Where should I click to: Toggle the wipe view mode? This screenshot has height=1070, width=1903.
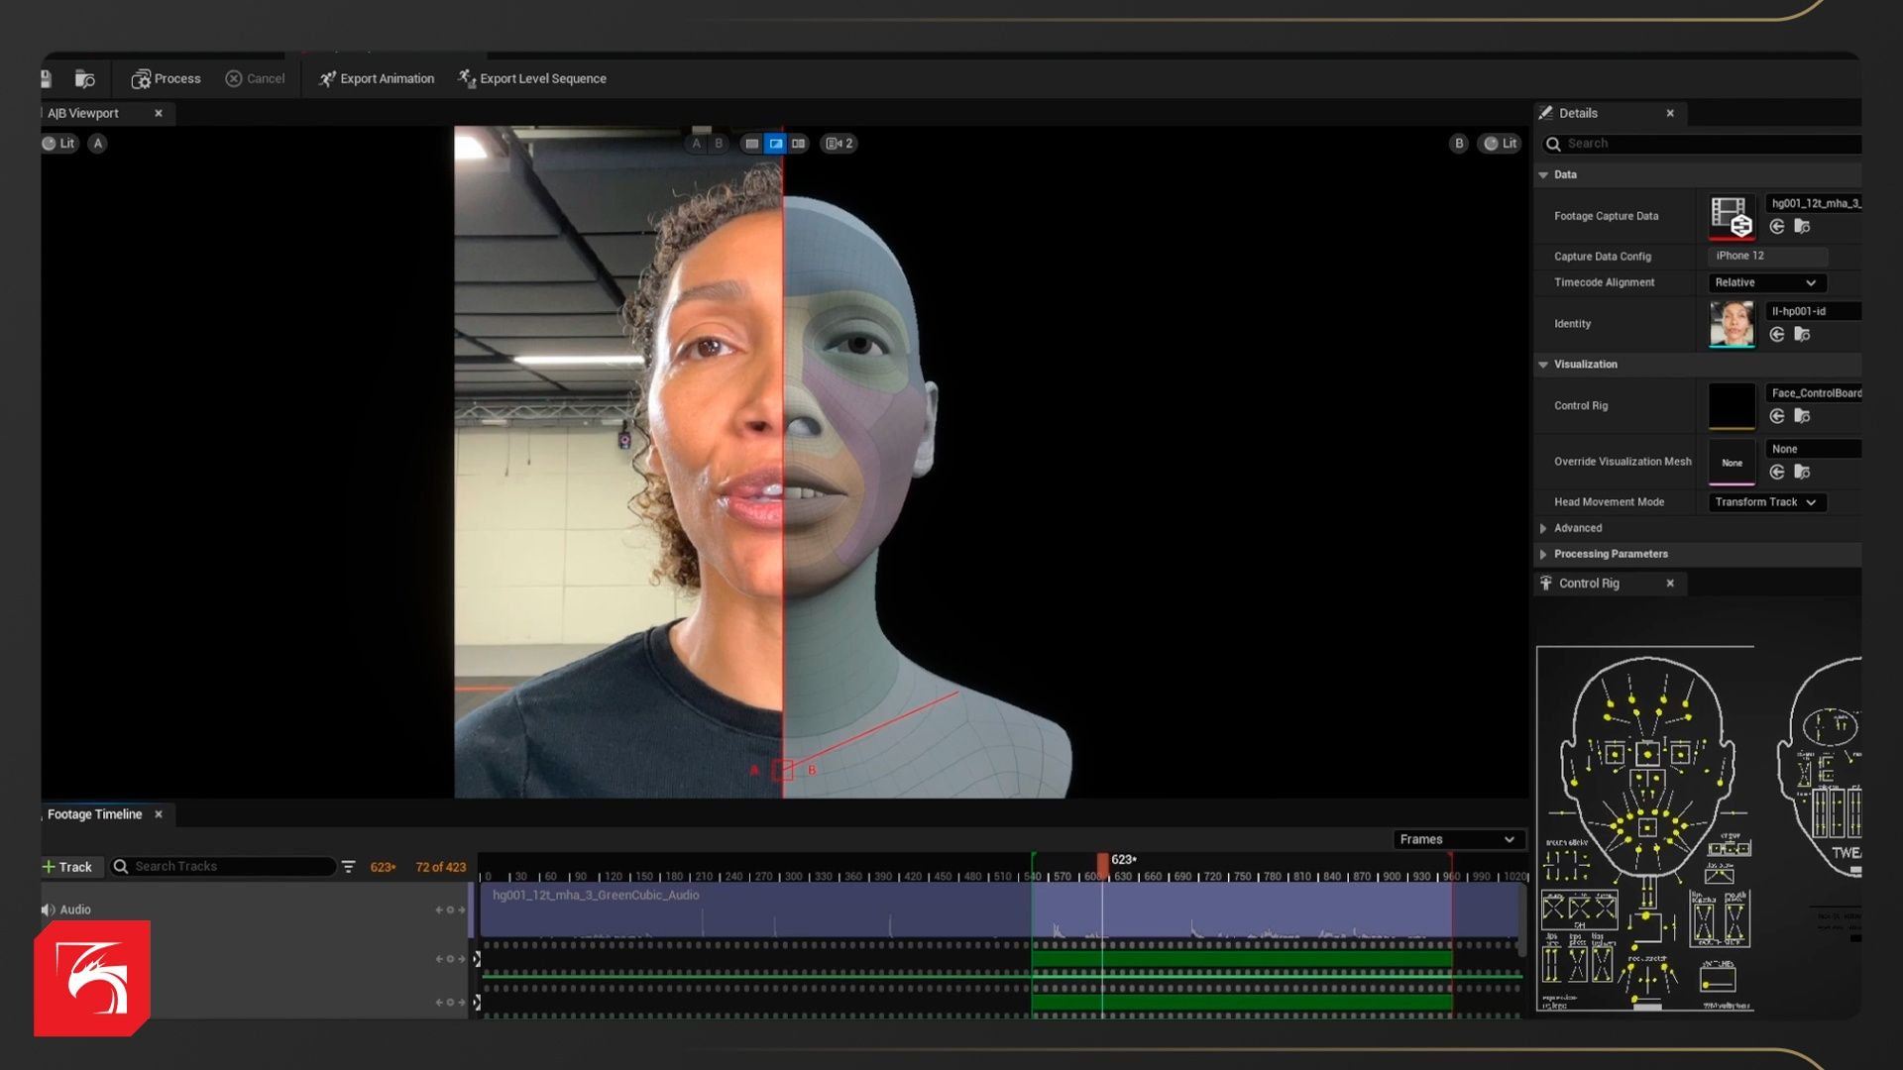(x=776, y=144)
